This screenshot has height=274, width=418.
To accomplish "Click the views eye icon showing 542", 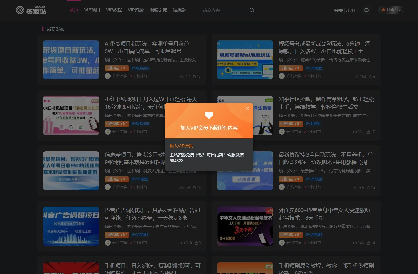I will tap(181, 76).
